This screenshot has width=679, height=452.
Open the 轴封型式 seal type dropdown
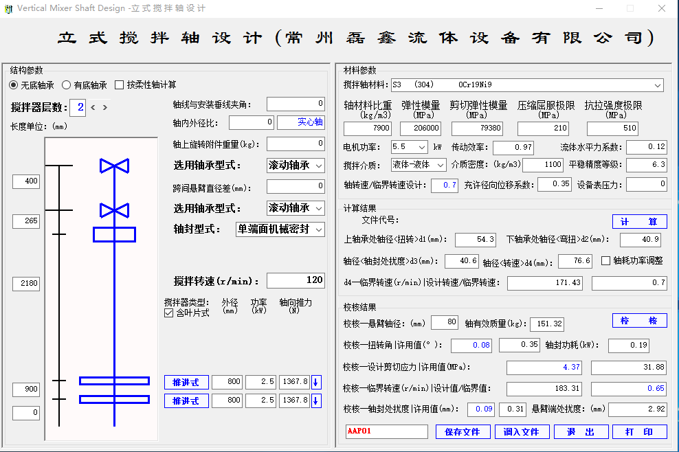tap(318, 229)
